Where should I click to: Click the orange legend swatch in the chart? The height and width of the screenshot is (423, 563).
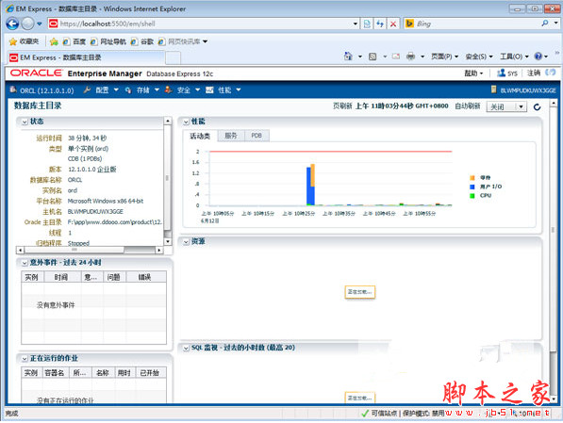[472, 178]
